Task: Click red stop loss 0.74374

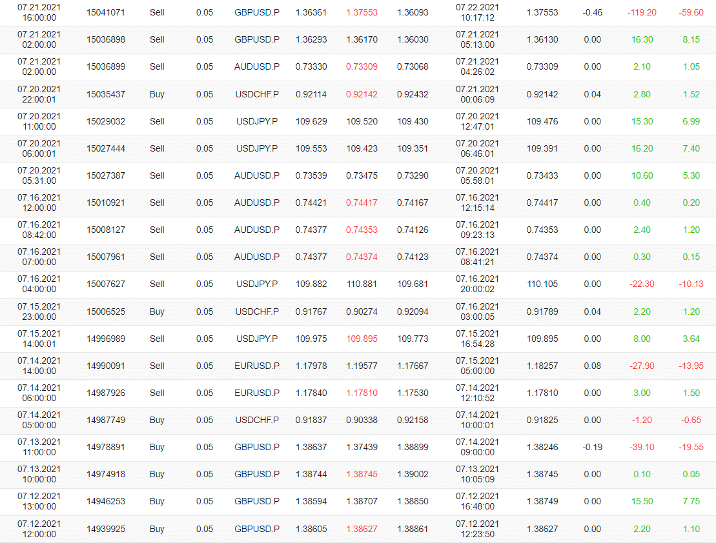Action: (x=362, y=257)
